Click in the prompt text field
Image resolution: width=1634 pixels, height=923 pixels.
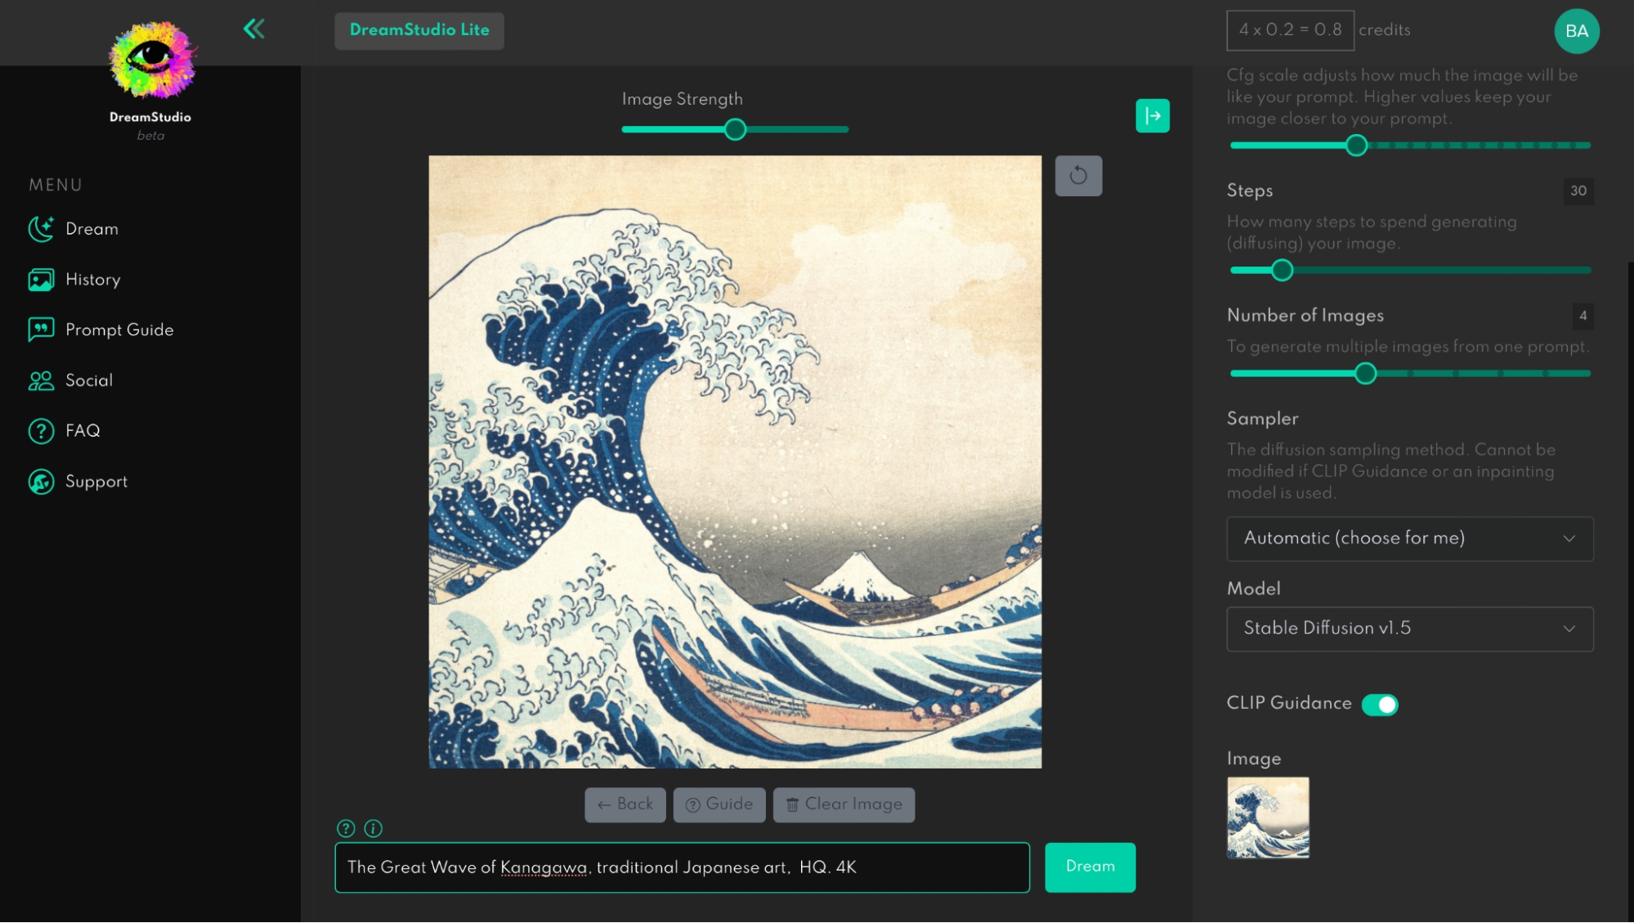click(682, 867)
